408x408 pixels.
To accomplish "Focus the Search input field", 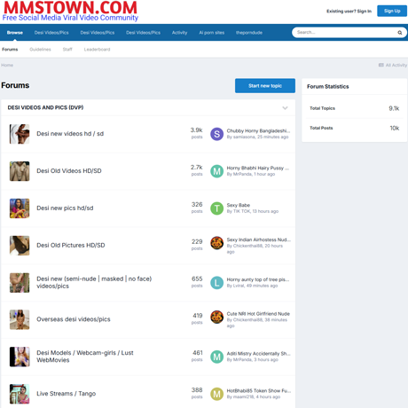I will [x=346, y=33].
